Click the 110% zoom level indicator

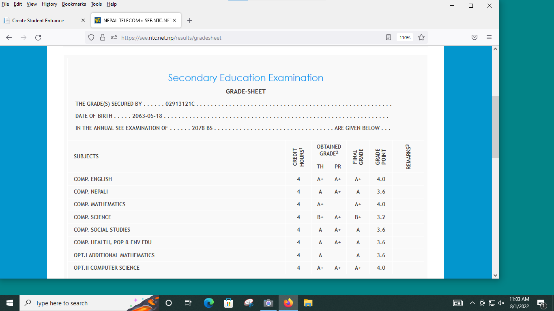[x=405, y=38]
